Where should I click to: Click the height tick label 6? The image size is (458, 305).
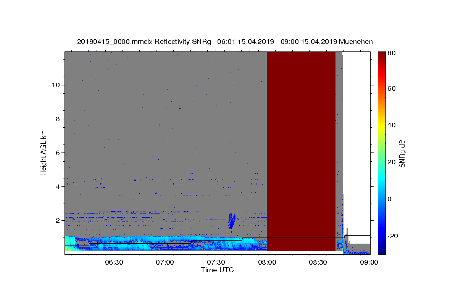pyautogui.click(x=59, y=153)
